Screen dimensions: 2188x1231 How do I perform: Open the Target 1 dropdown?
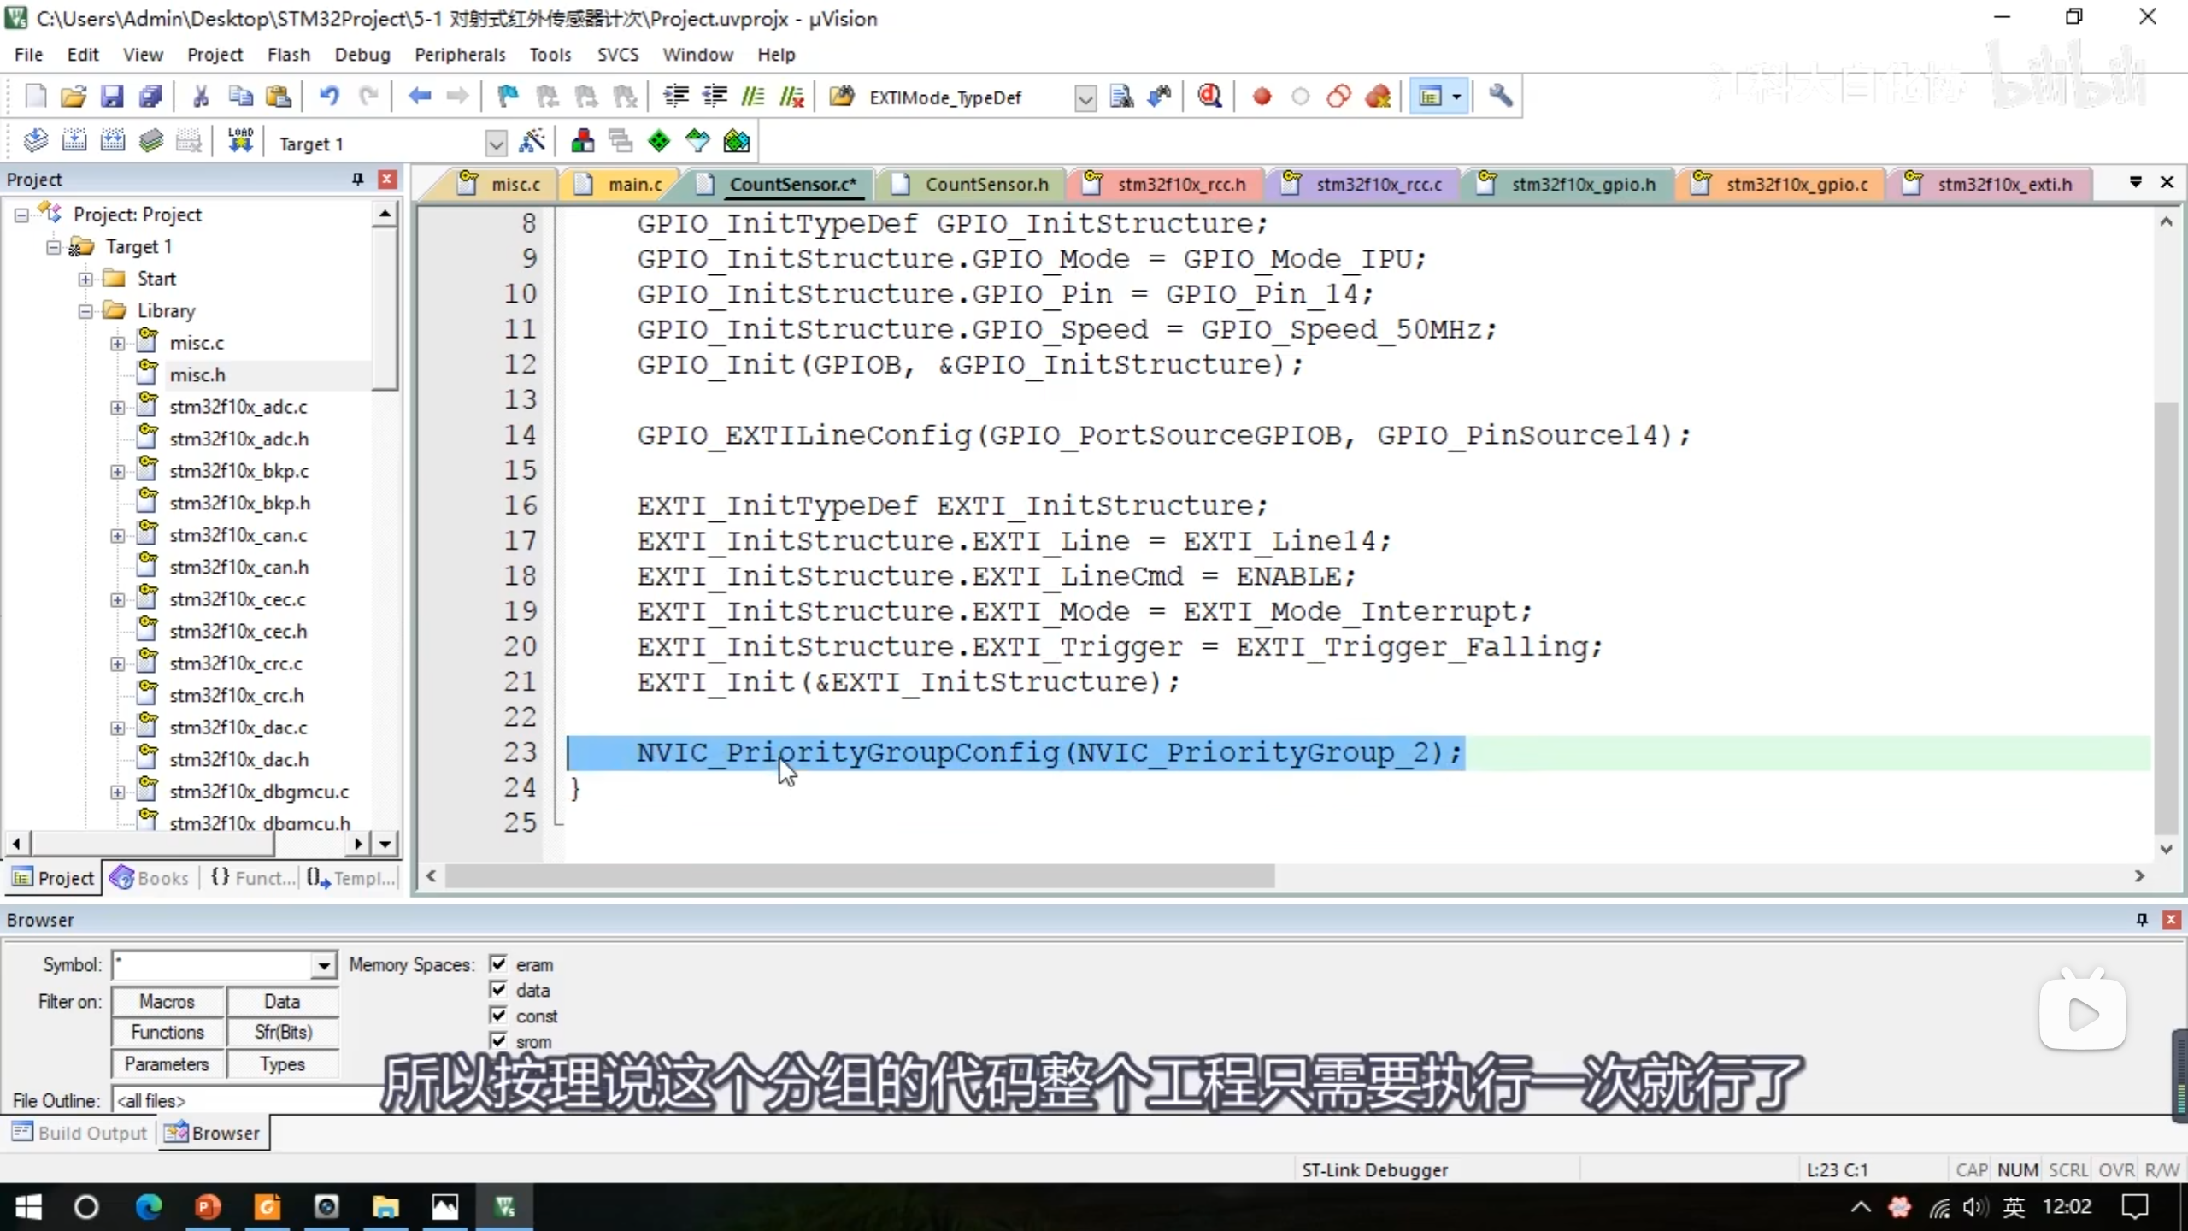(x=495, y=144)
